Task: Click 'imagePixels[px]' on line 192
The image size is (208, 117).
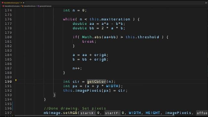Action: point(93,91)
